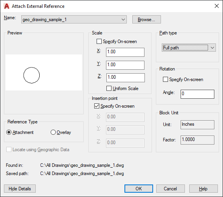The width and height of the screenshot is (223, 197).
Task: Uncheck Insertion point Specify On-screen
Action: coord(97,106)
